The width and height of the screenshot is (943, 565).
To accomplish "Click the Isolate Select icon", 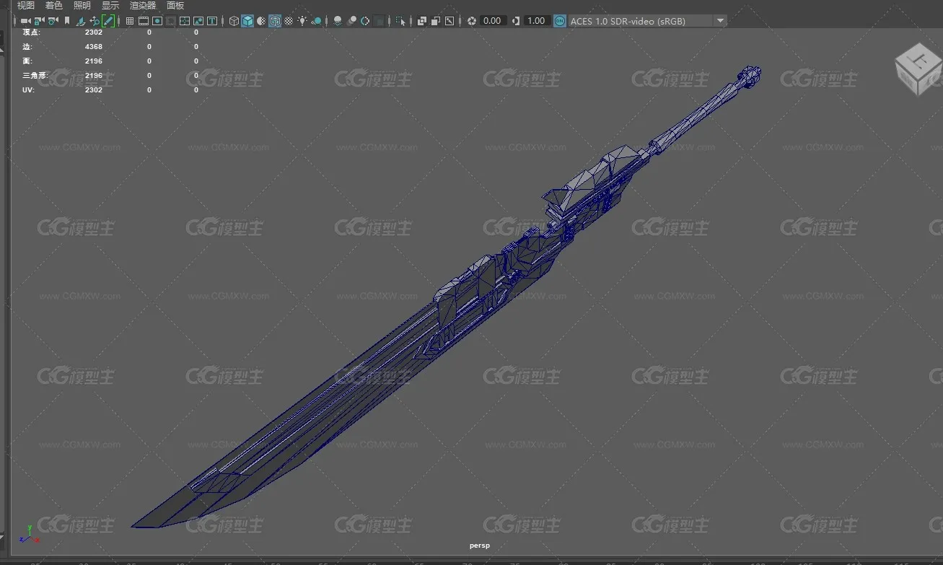I will [400, 21].
